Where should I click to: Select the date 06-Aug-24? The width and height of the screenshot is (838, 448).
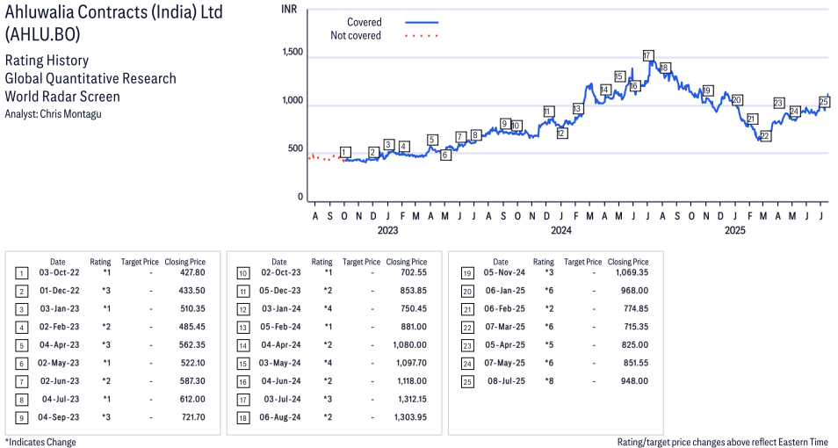point(280,417)
